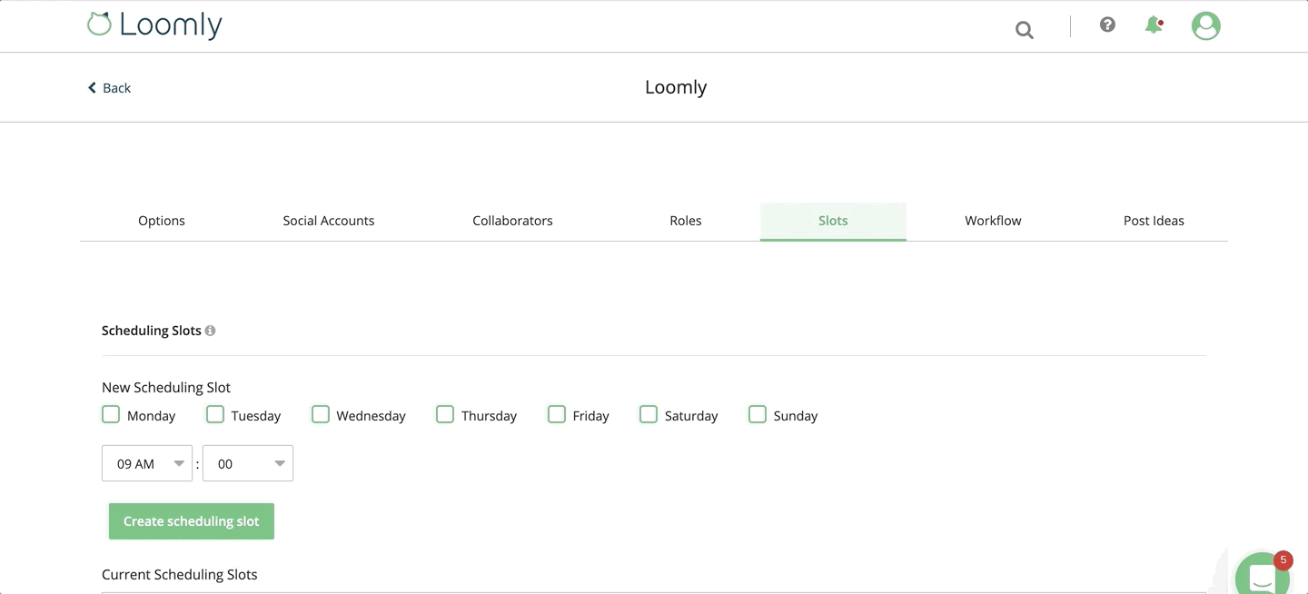This screenshot has height=594, width=1308.
Task: Click the Back link
Action: (115, 87)
